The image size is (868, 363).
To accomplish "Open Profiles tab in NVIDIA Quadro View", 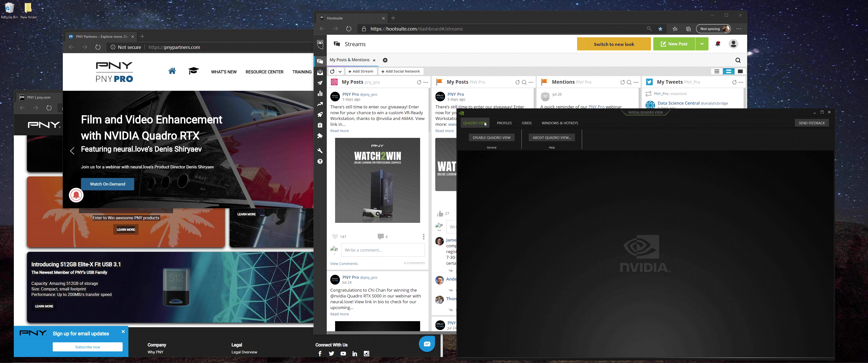I will click(504, 123).
